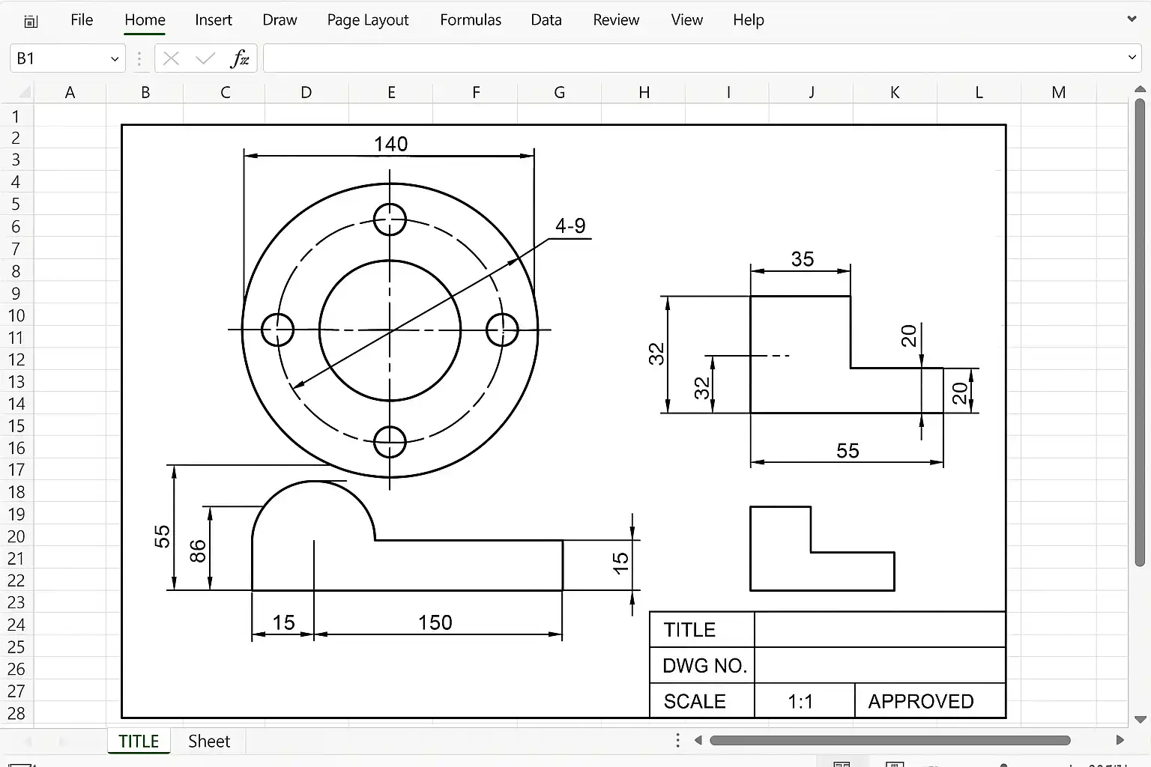Click the vertical scrollbar down arrow

click(1141, 720)
